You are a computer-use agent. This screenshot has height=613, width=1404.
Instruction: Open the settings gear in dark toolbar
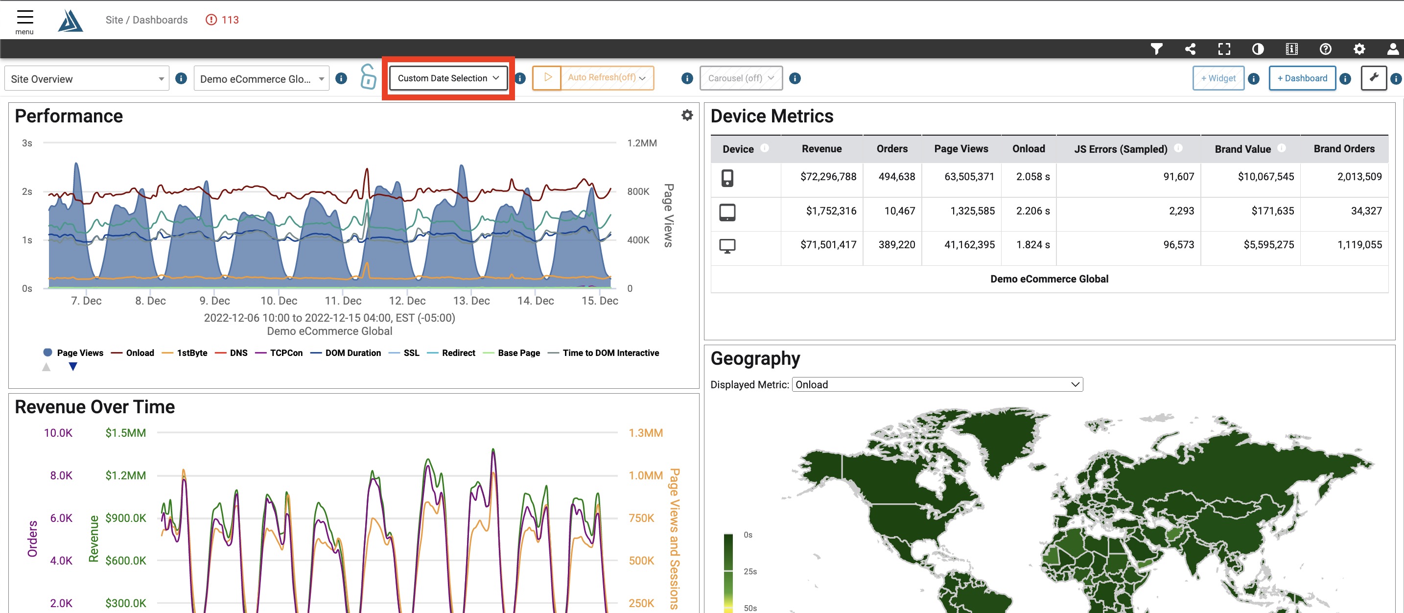tap(1359, 49)
